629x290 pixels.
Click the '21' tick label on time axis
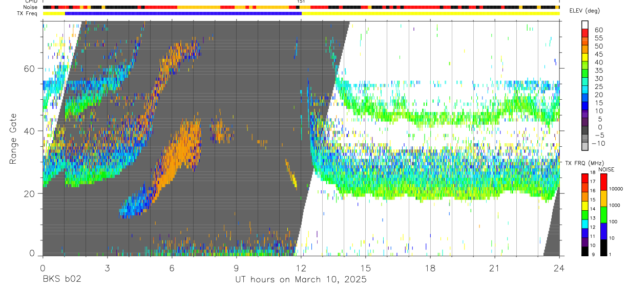pyautogui.click(x=495, y=268)
